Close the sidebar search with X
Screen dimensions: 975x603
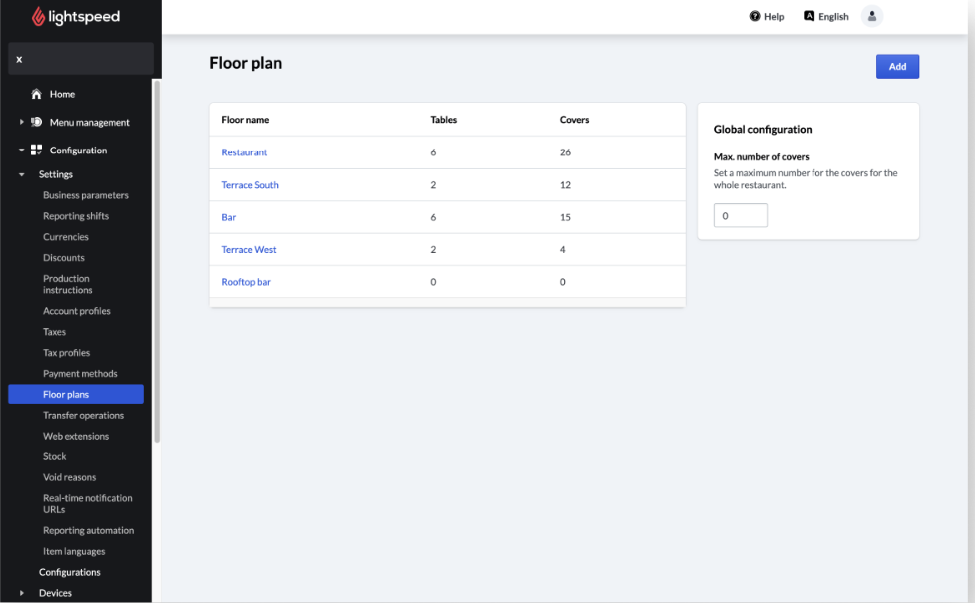pyautogui.click(x=19, y=59)
